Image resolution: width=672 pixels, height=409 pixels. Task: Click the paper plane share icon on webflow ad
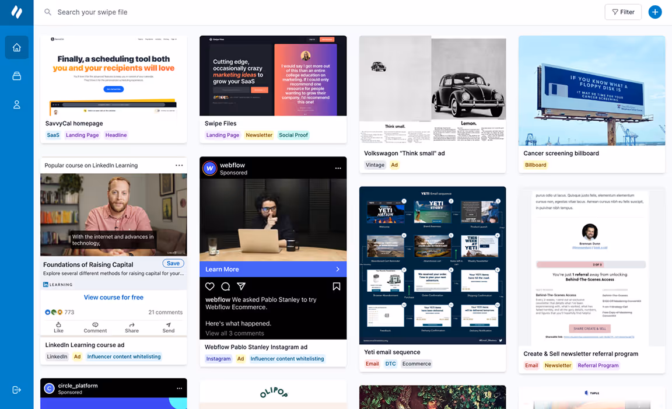coord(242,286)
